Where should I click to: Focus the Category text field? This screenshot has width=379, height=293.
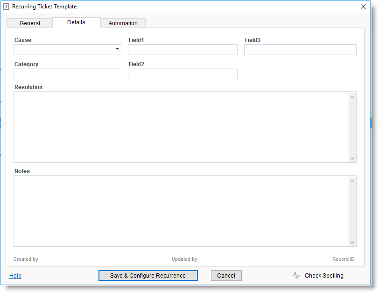[67, 74]
